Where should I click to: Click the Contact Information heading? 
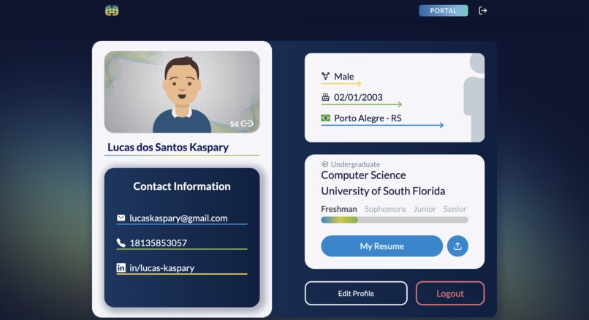[182, 186]
